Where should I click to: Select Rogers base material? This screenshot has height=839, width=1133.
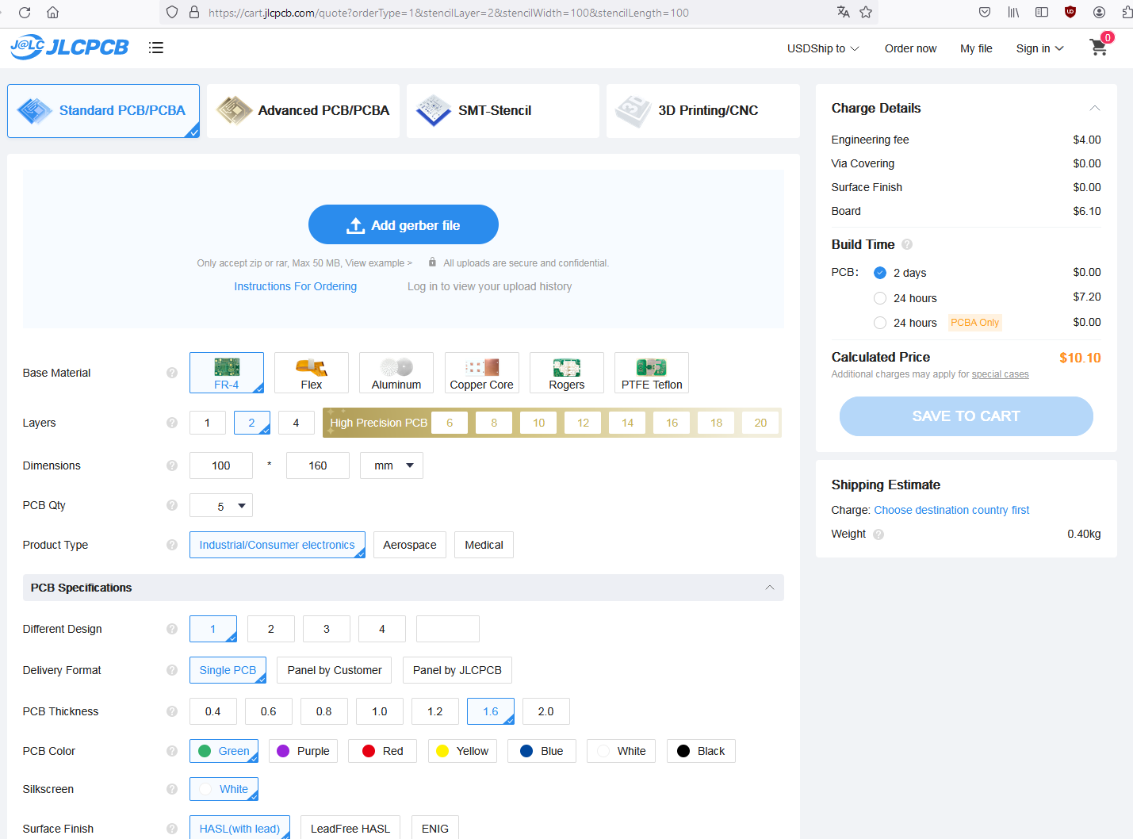[x=567, y=373]
